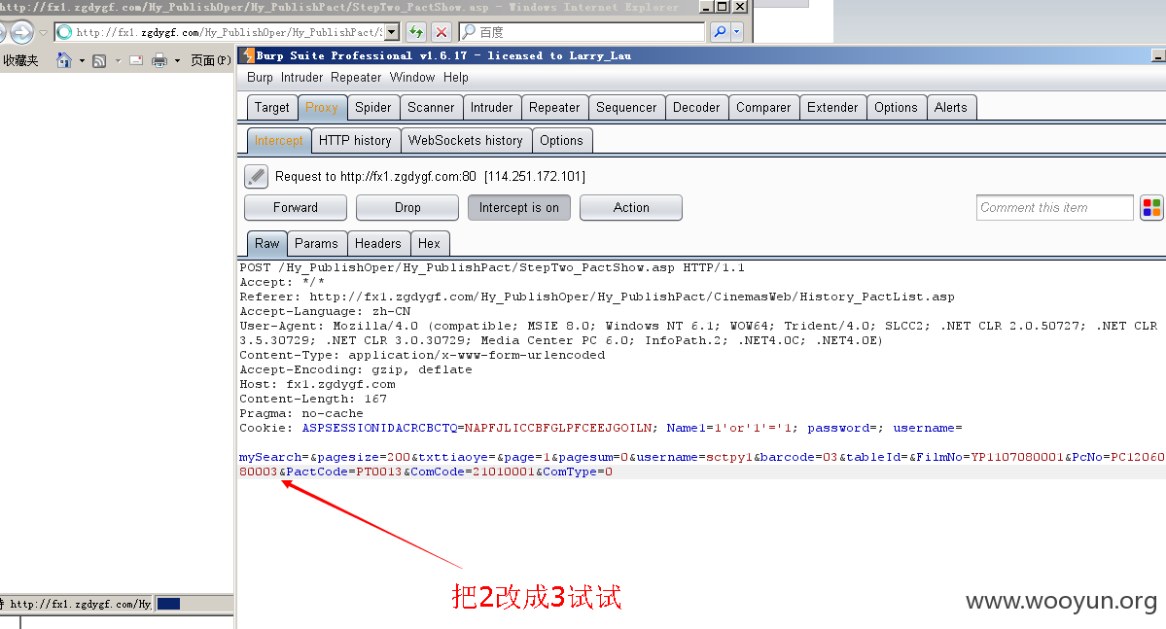Select the Raw request view tab
Viewport: 1166px width, 629px height.
click(267, 243)
